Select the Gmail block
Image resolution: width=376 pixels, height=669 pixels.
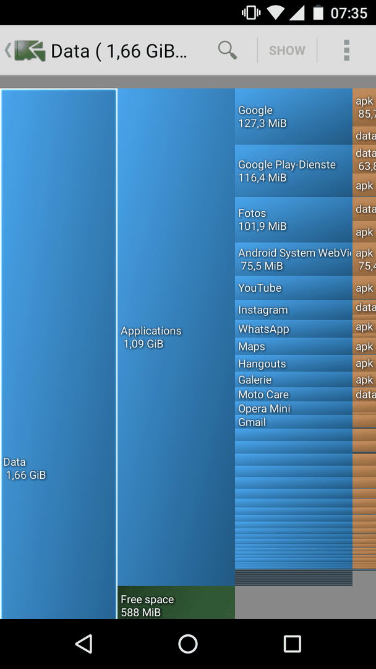pyautogui.click(x=293, y=422)
